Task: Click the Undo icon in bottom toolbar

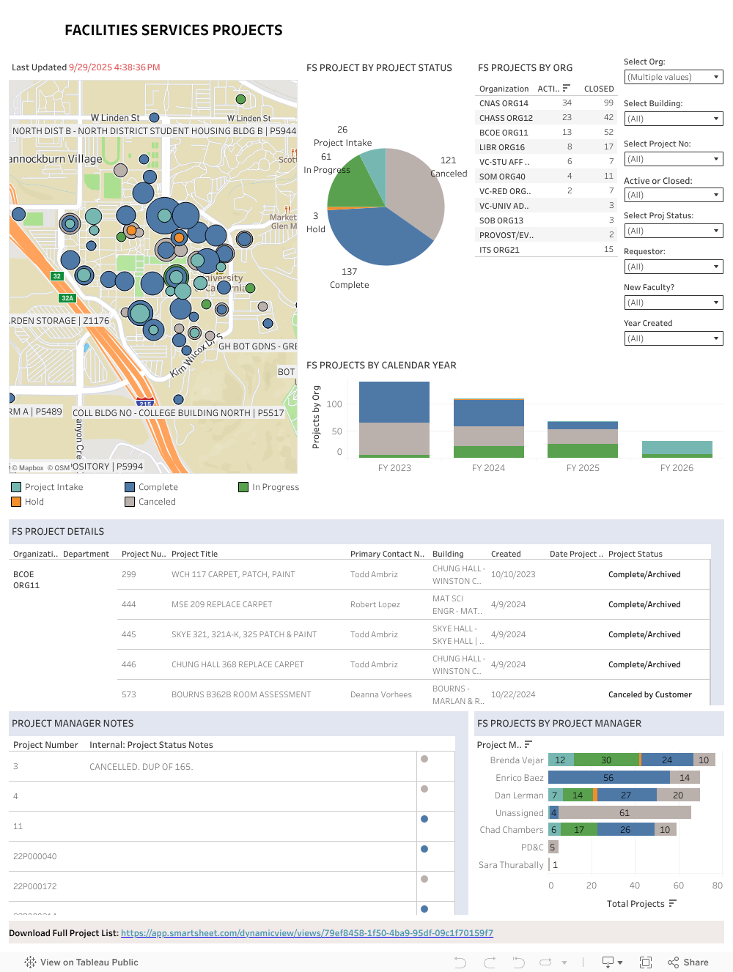Action: (x=460, y=962)
